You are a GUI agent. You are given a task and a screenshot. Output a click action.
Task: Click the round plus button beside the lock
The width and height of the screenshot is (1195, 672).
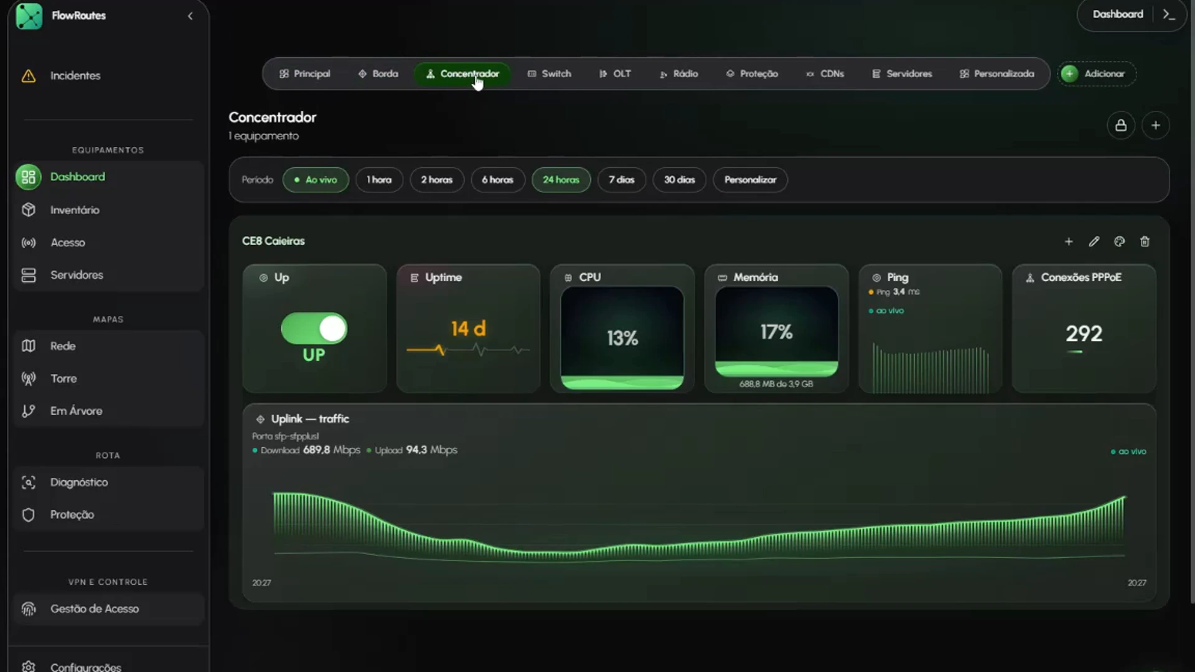coord(1156,126)
